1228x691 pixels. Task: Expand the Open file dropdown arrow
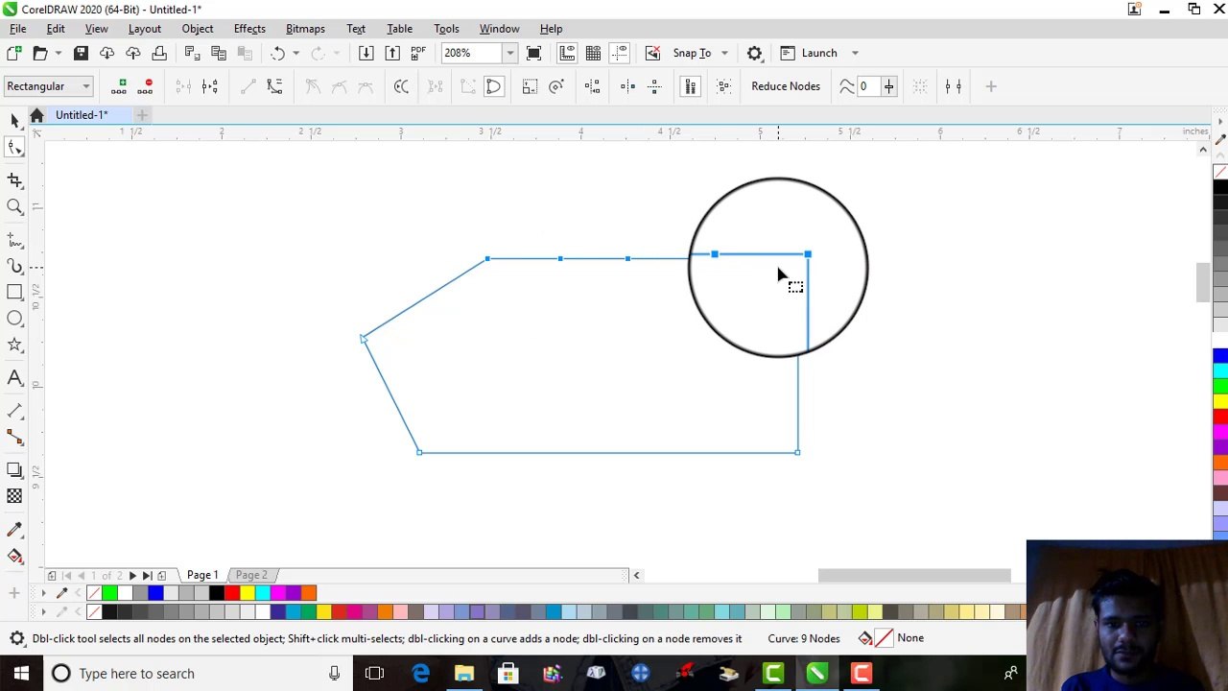59,53
